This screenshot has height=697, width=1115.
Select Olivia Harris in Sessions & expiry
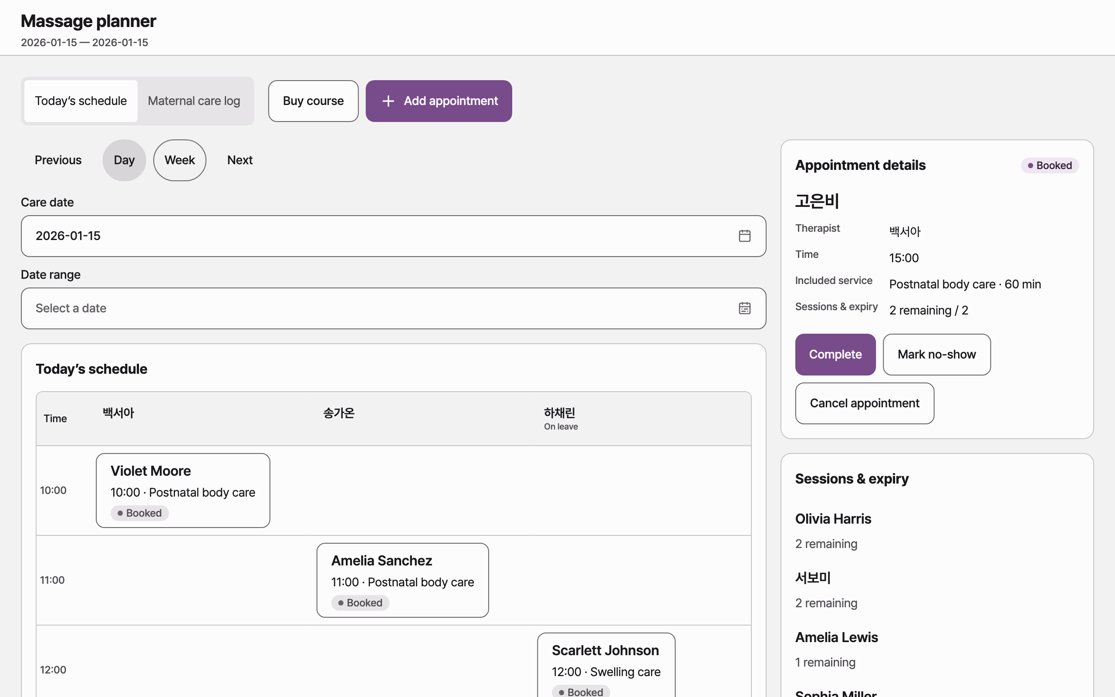point(833,518)
